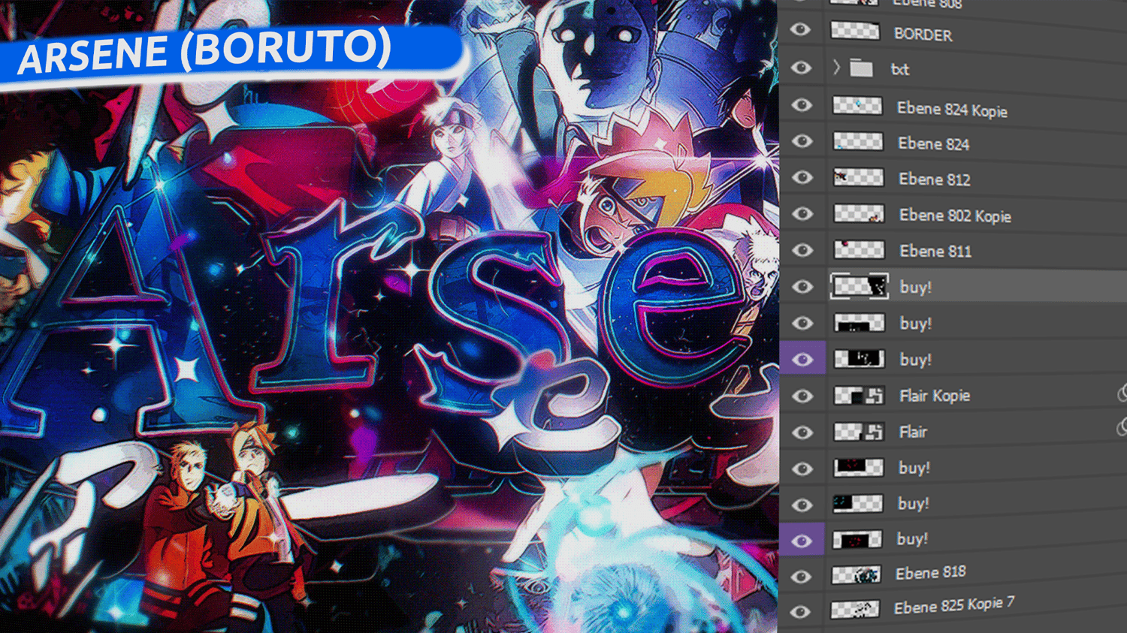Click the Ebene 812 layer thumbnail
Viewport: 1127px width, 633px height.
859,177
